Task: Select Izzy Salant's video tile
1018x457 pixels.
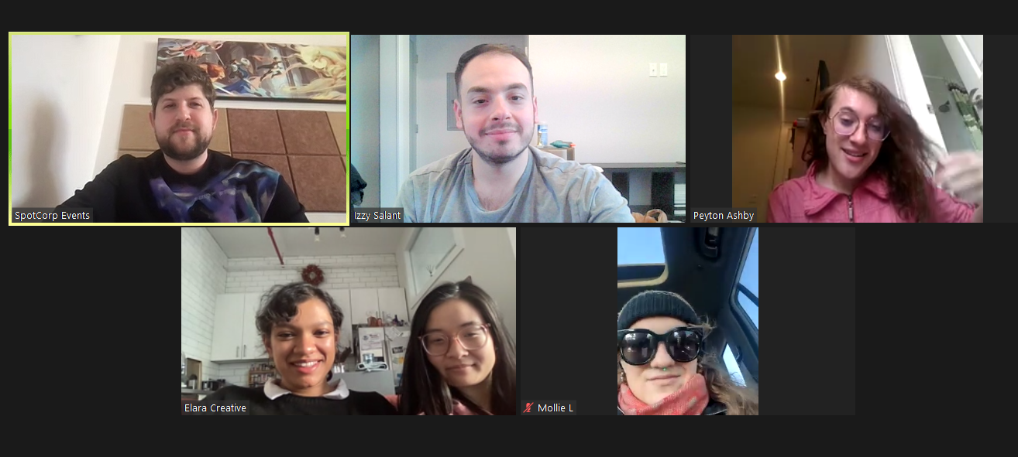Action: 518,129
